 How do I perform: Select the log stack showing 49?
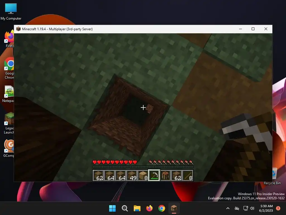[x=132, y=175]
